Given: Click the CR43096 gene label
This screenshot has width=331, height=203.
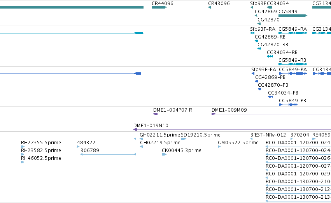Looking at the screenshot, I should tap(219, 3).
